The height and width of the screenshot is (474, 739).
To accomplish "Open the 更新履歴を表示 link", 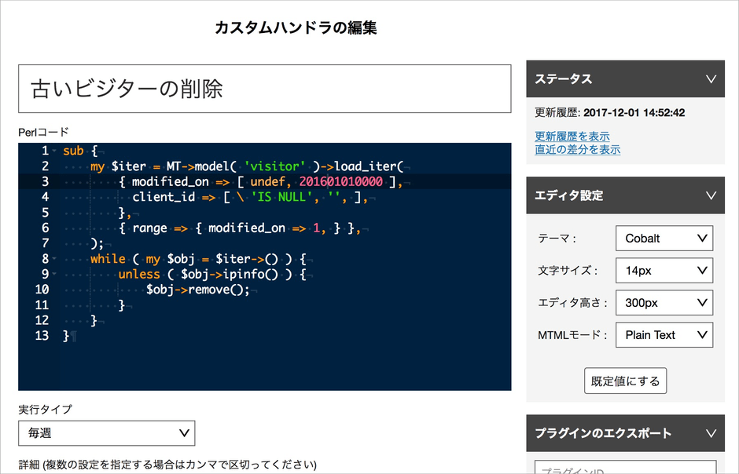I will (572, 137).
